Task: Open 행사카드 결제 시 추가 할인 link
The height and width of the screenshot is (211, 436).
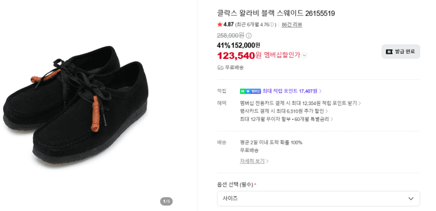Action: [x=284, y=111]
